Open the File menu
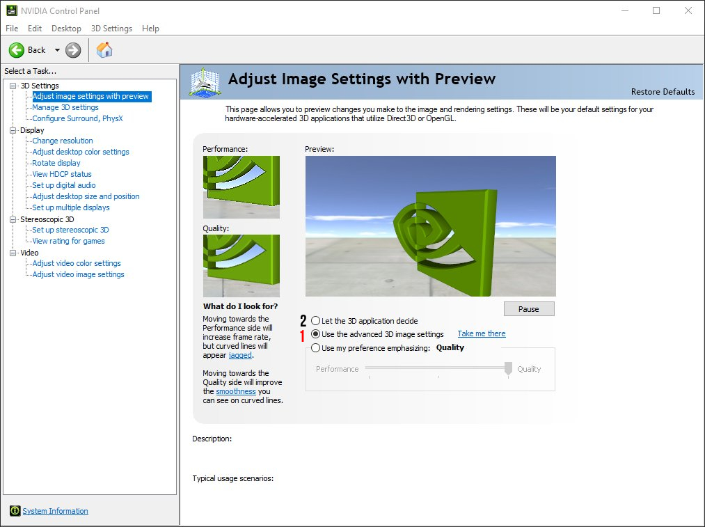 (x=12, y=29)
